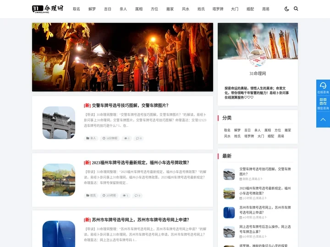This screenshot has width=330, height=247.
Task: Click the 亲人 folder tag on first article
Action: tap(91, 138)
